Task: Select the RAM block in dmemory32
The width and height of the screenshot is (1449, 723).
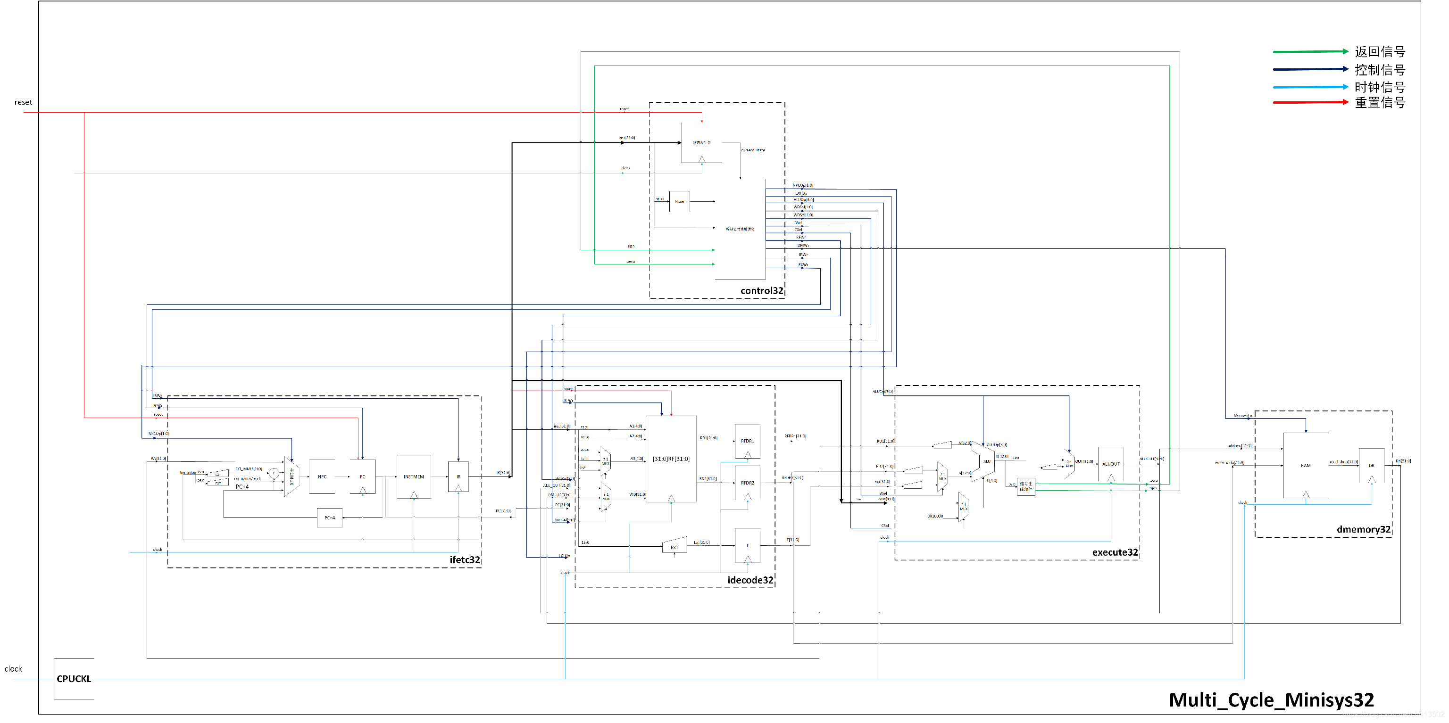Action: 1305,465
